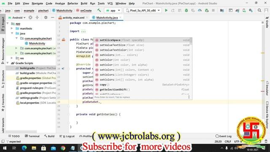This screenshot has width=270, height=152.
Task: Click the onCreate breadcrumb
Action: 84,11
